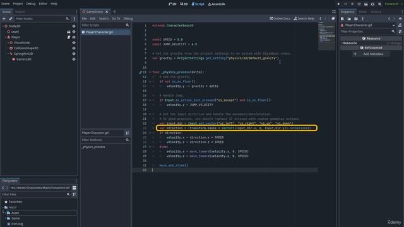Load existing resource in Inspector
Image resolution: width=404 pixels, height=227 pixels.
coord(349,18)
